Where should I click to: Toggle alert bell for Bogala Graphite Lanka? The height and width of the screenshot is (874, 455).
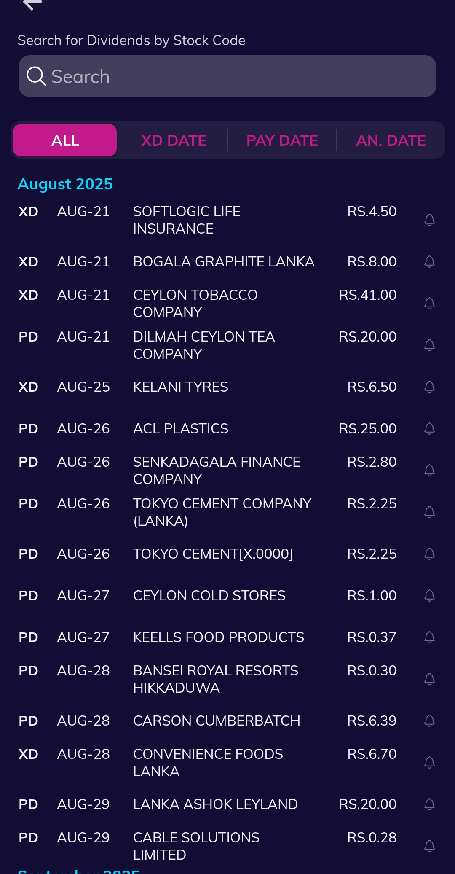tap(429, 261)
